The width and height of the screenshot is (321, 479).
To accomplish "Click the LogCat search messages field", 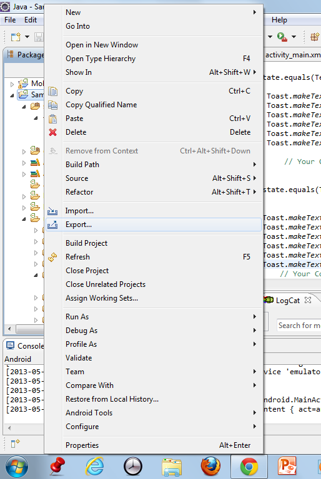I will pos(299,326).
